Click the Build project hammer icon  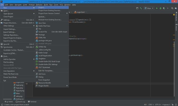click(x=141, y=8)
